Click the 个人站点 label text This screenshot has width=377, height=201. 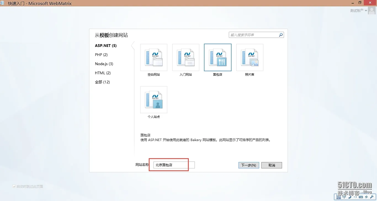pos(154,117)
